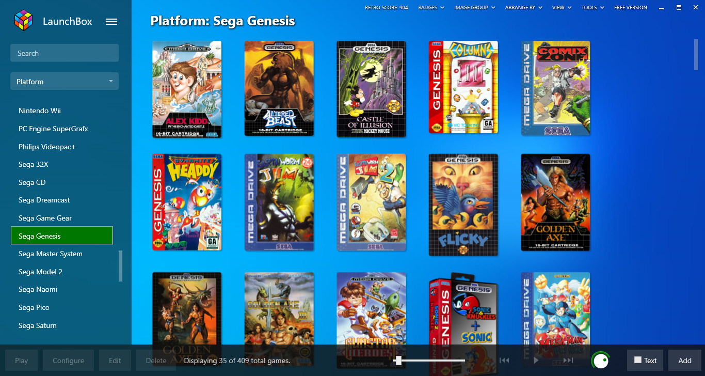Click the play music control

click(x=536, y=361)
